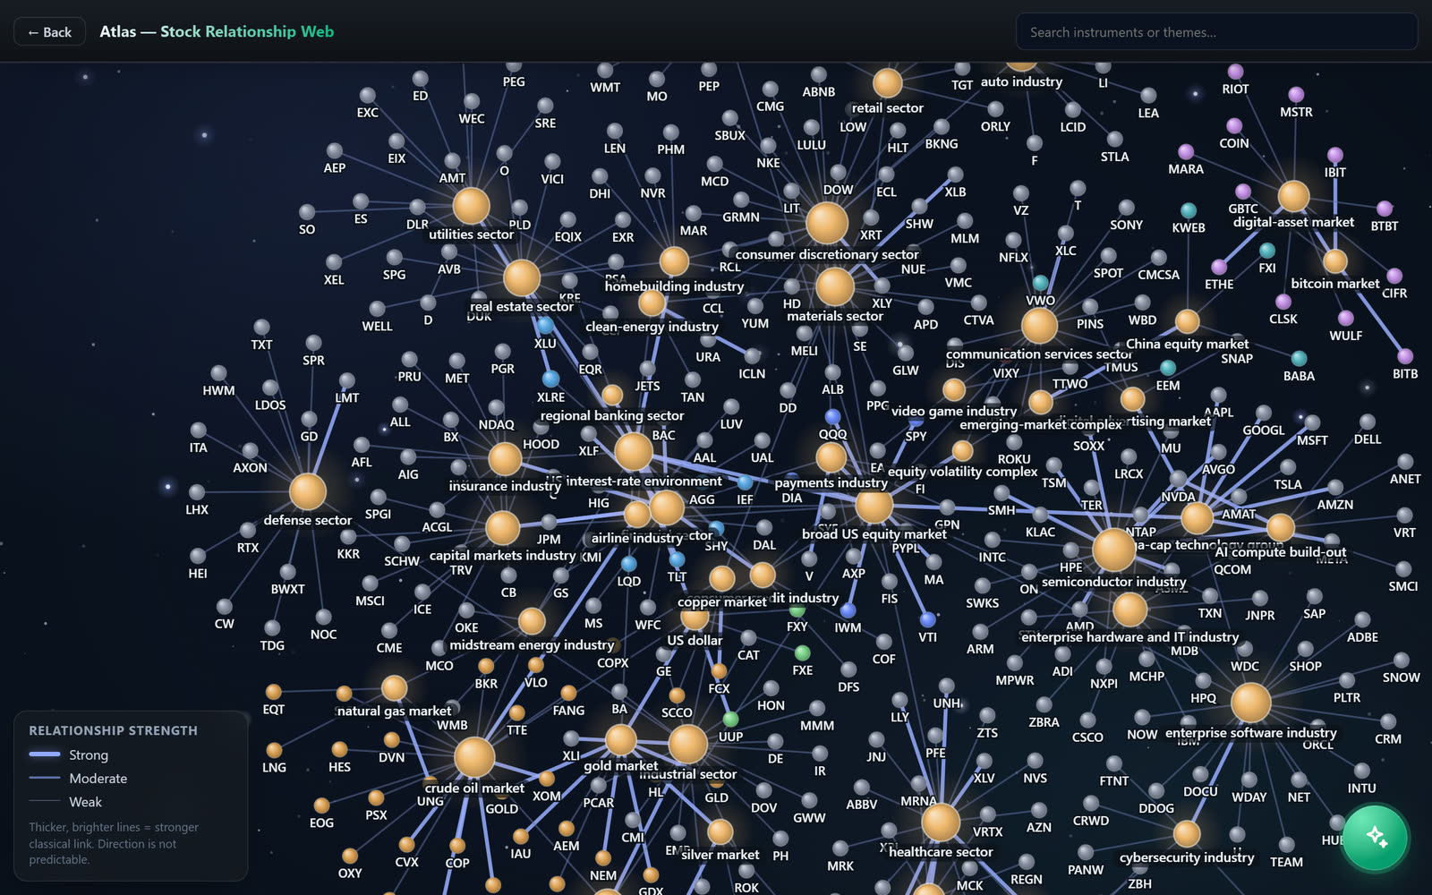The image size is (1432, 895).
Task: Select the bitcoin market hub node
Action: (1335, 260)
